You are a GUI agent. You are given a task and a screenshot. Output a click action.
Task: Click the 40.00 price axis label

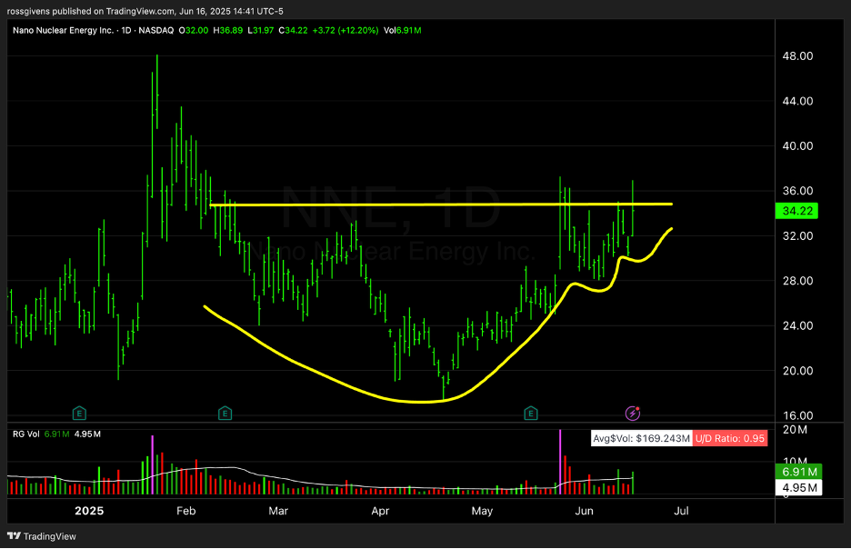pos(797,146)
